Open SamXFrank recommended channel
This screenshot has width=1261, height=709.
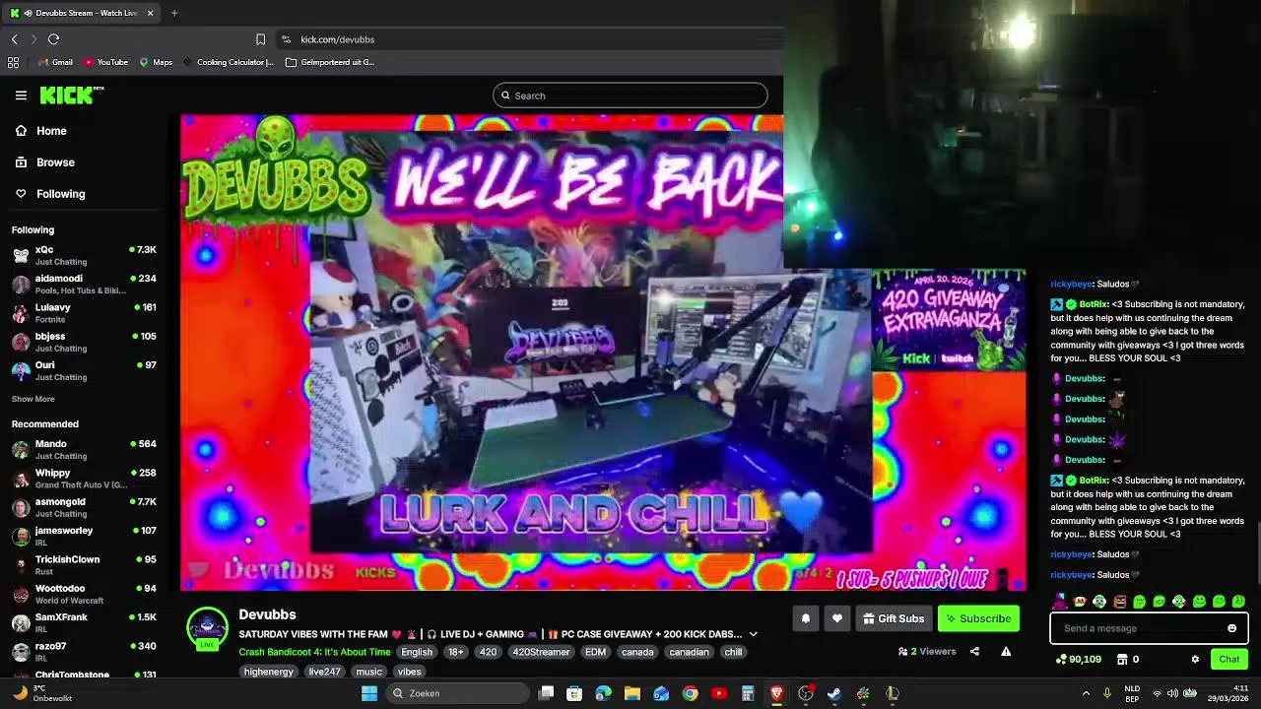point(84,622)
